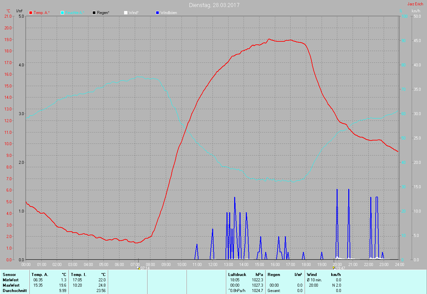Click the 'km/h' axis unit at top right
Screen dimensions: 427x294
point(416,11)
